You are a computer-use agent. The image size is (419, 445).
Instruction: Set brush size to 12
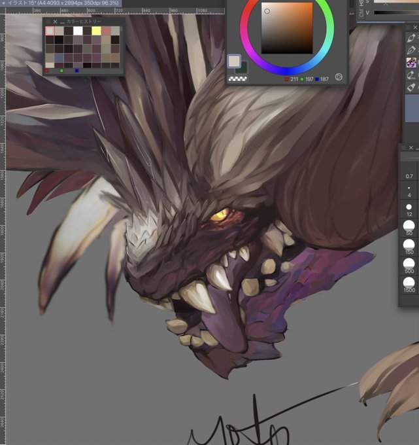(x=409, y=210)
